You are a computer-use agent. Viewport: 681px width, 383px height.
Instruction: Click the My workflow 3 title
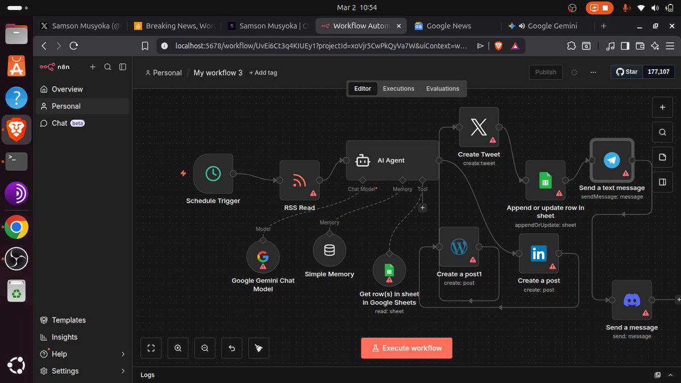[x=218, y=73]
